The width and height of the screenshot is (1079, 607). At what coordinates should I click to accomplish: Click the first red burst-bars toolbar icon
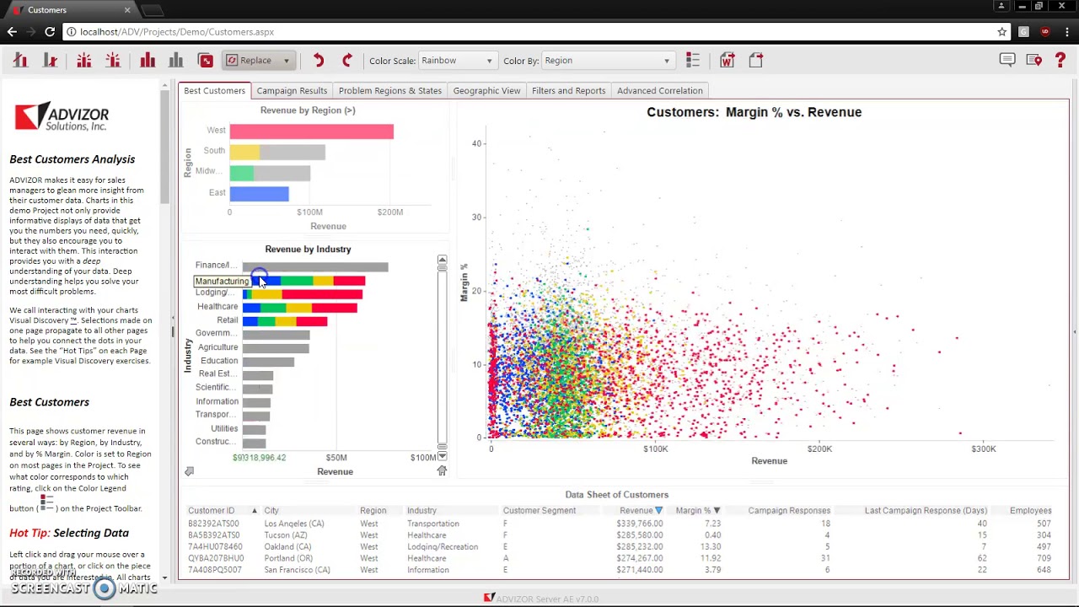[84, 60]
